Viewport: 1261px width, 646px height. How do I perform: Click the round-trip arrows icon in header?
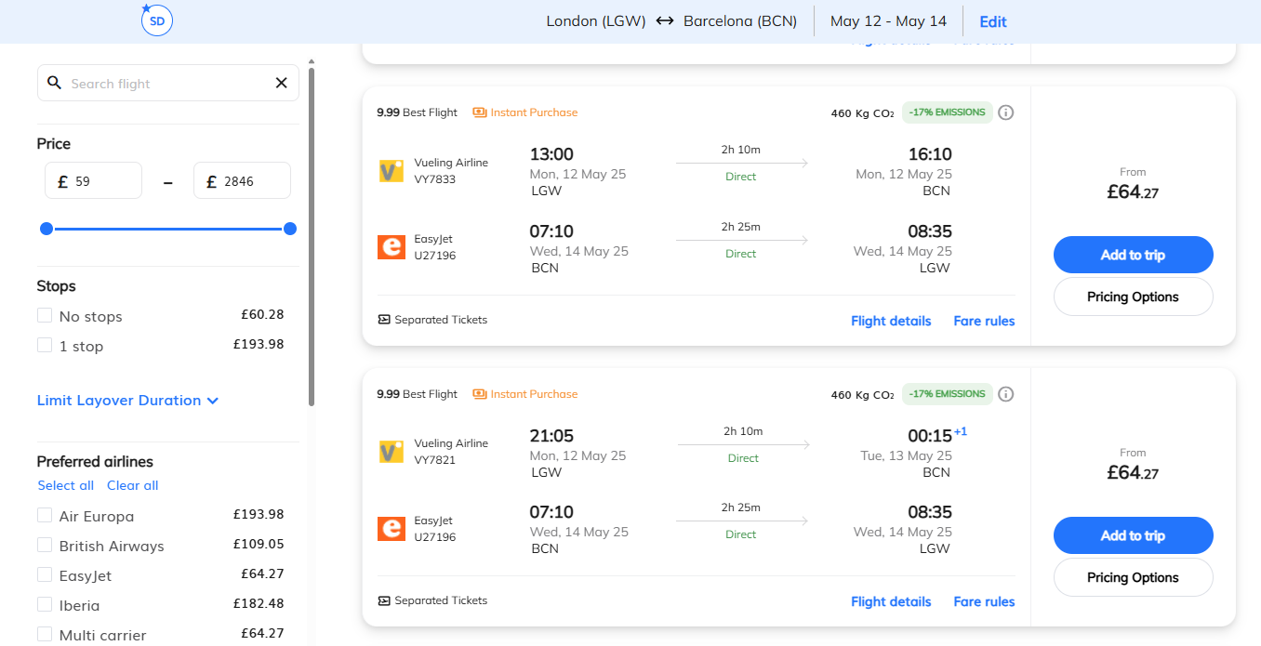(664, 21)
